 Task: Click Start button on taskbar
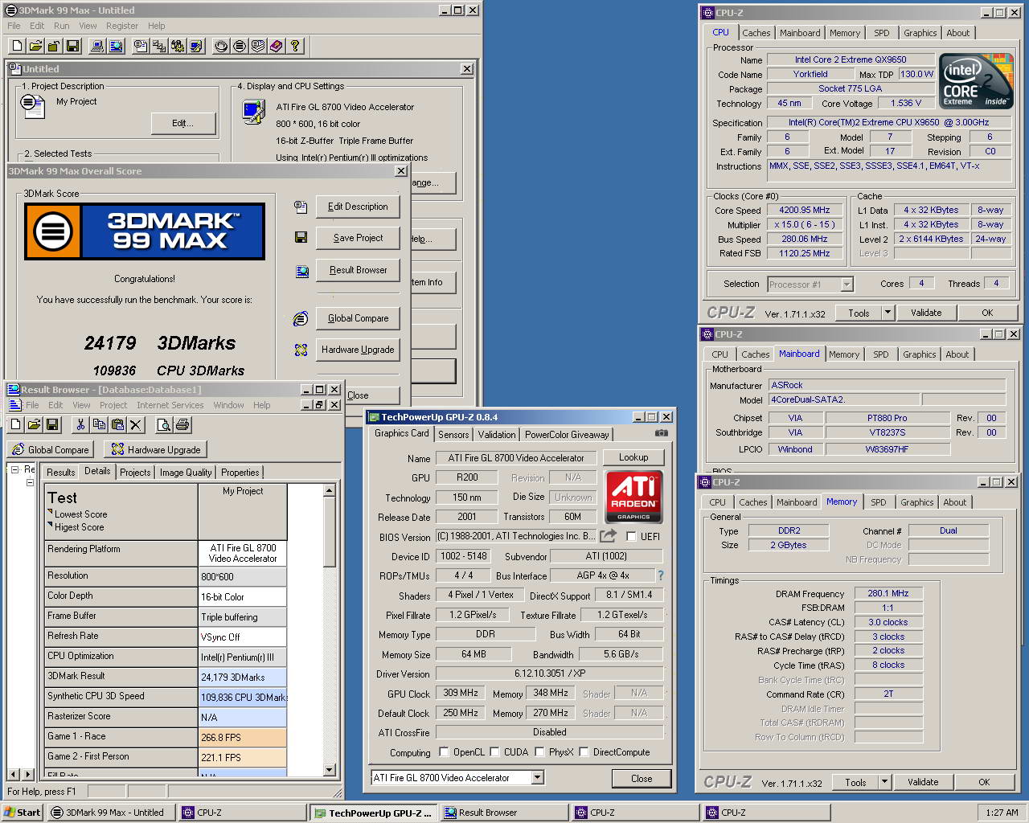pos(23,813)
